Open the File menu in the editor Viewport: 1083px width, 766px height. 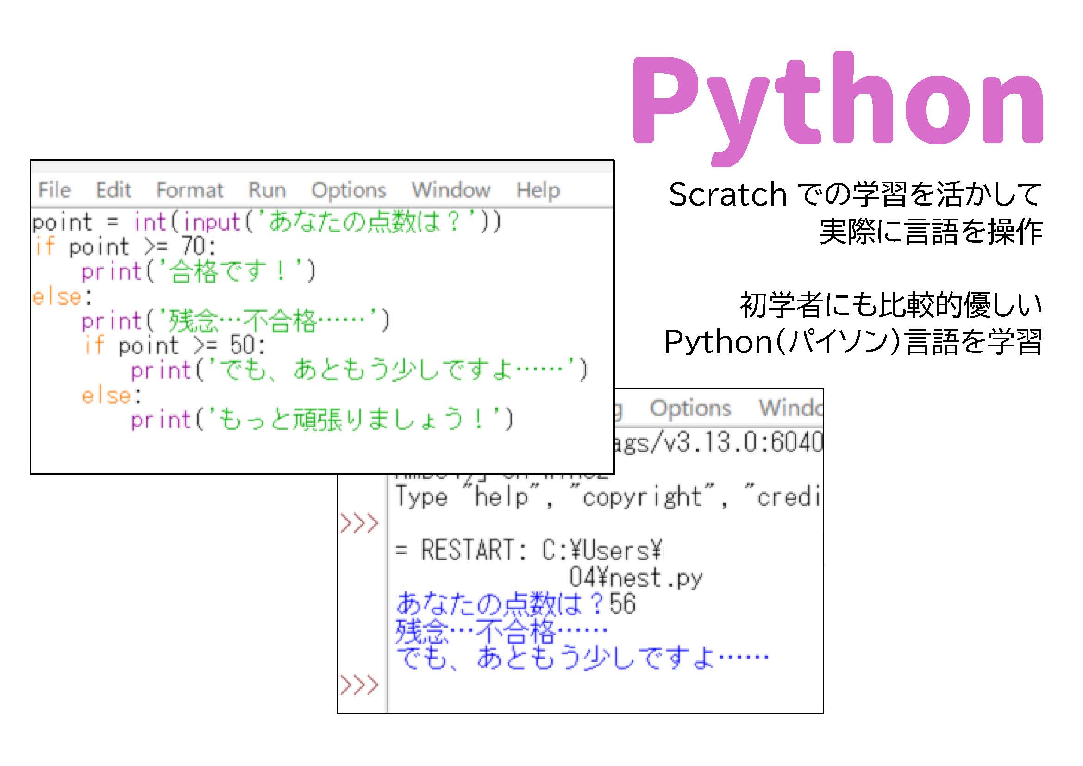pos(54,190)
